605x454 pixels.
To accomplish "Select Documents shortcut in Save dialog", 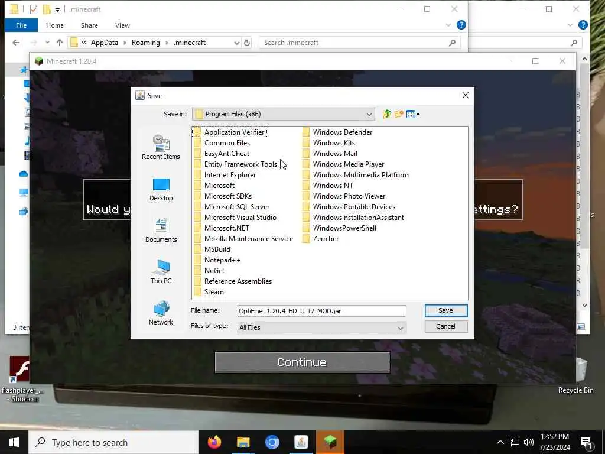I will 161,231.
